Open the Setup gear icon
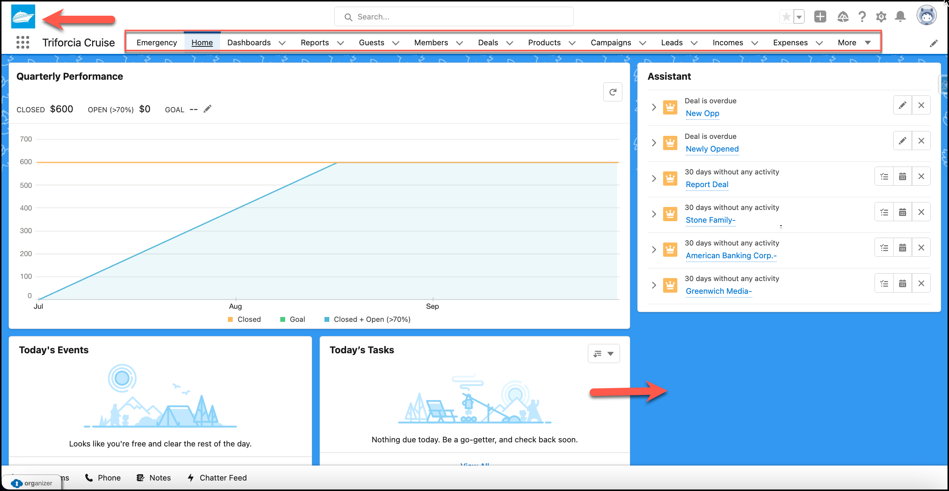Viewport: 949px width, 491px height. [x=881, y=16]
